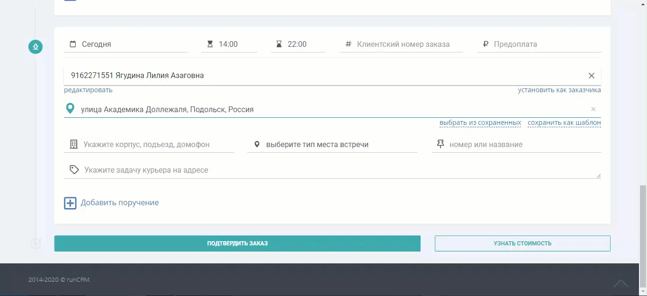
Task: Click the tag icon for courier task
Action: (x=74, y=170)
